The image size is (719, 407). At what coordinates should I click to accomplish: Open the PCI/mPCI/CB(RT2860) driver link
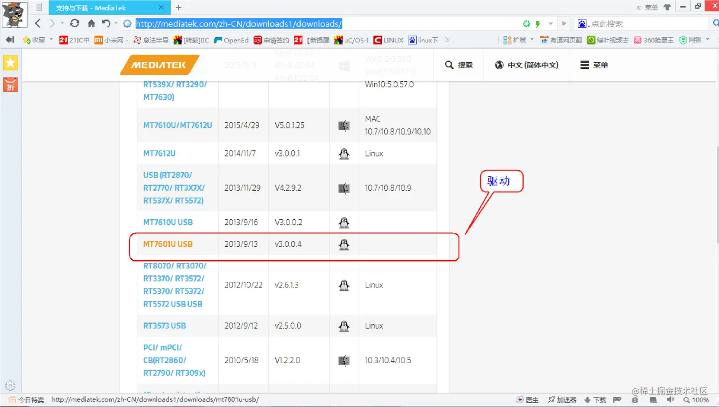click(x=174, y=360)
